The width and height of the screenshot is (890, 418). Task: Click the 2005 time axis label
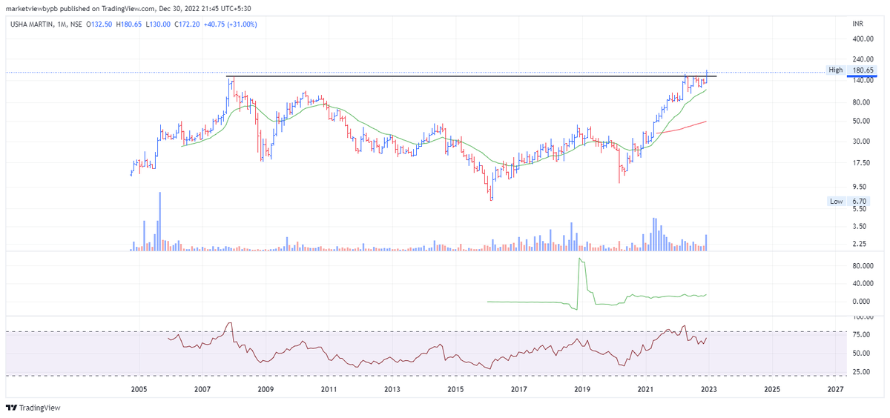coord(139,389)
